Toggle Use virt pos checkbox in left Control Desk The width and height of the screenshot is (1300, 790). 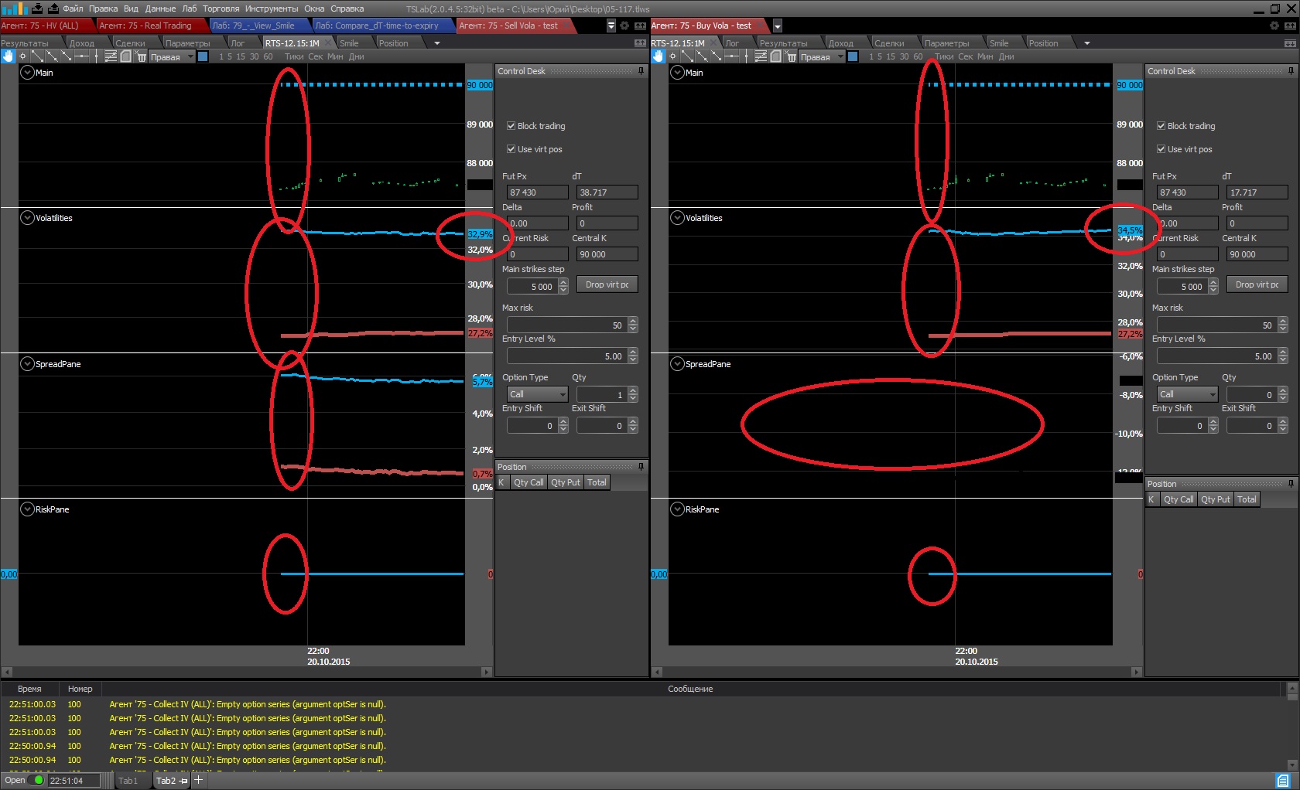[511, 149]
